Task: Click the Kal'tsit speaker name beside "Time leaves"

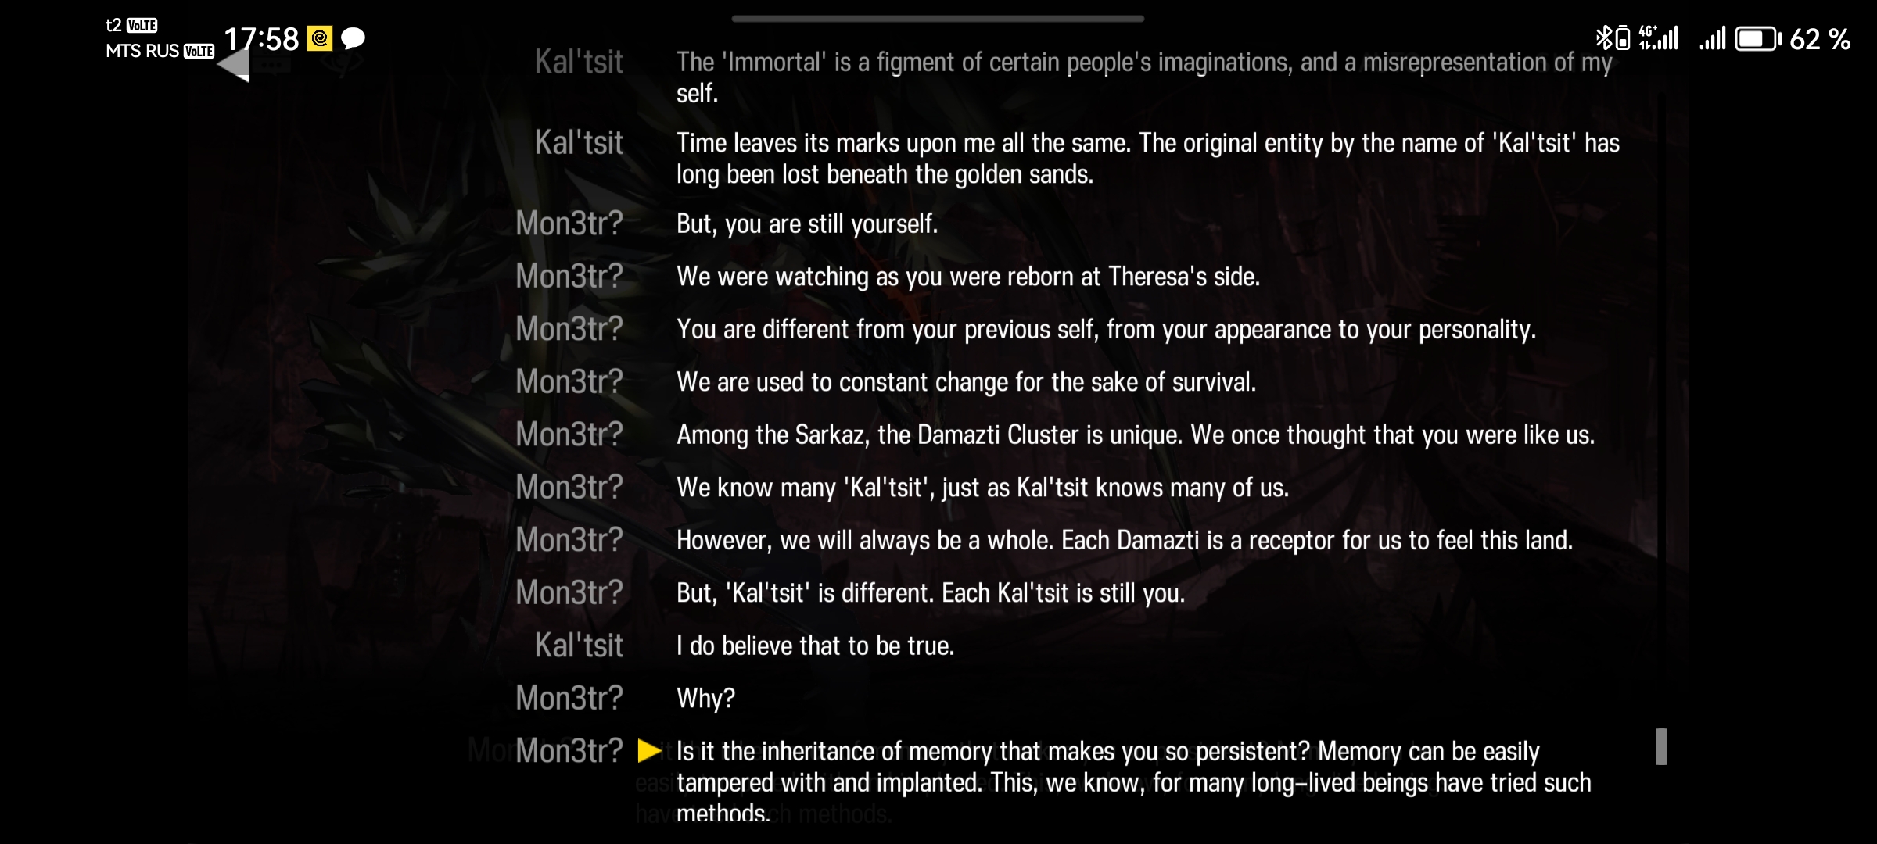Action: (x=579, y=142)
